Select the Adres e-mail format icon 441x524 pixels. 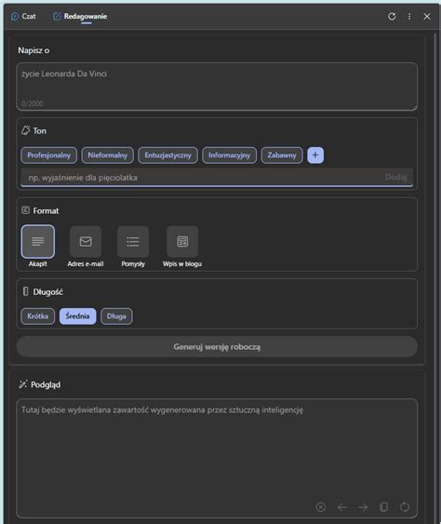(86, 242)
